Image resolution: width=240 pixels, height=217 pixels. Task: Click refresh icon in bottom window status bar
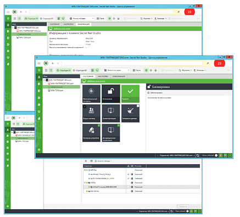pyautogui.click(x=171, y=212)
